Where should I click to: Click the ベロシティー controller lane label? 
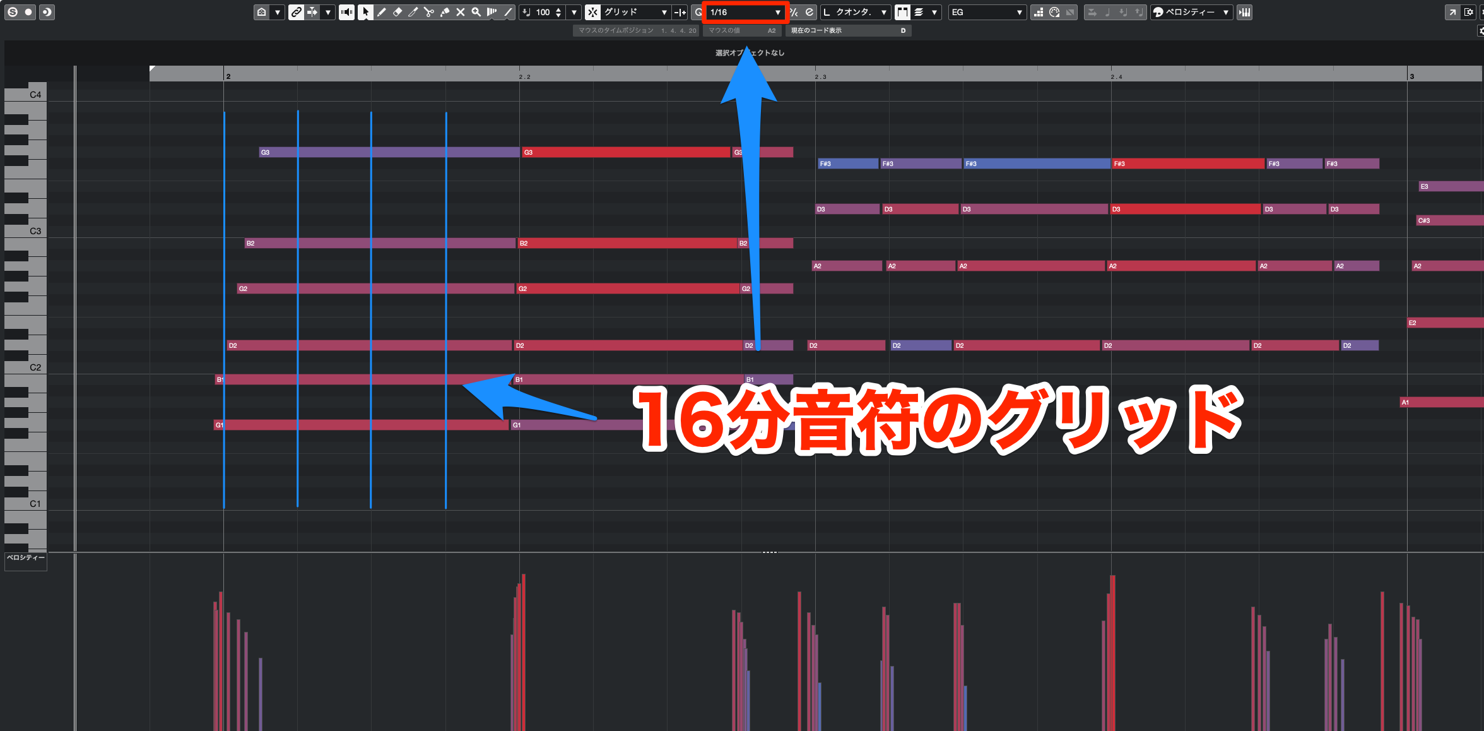point(26,558)
